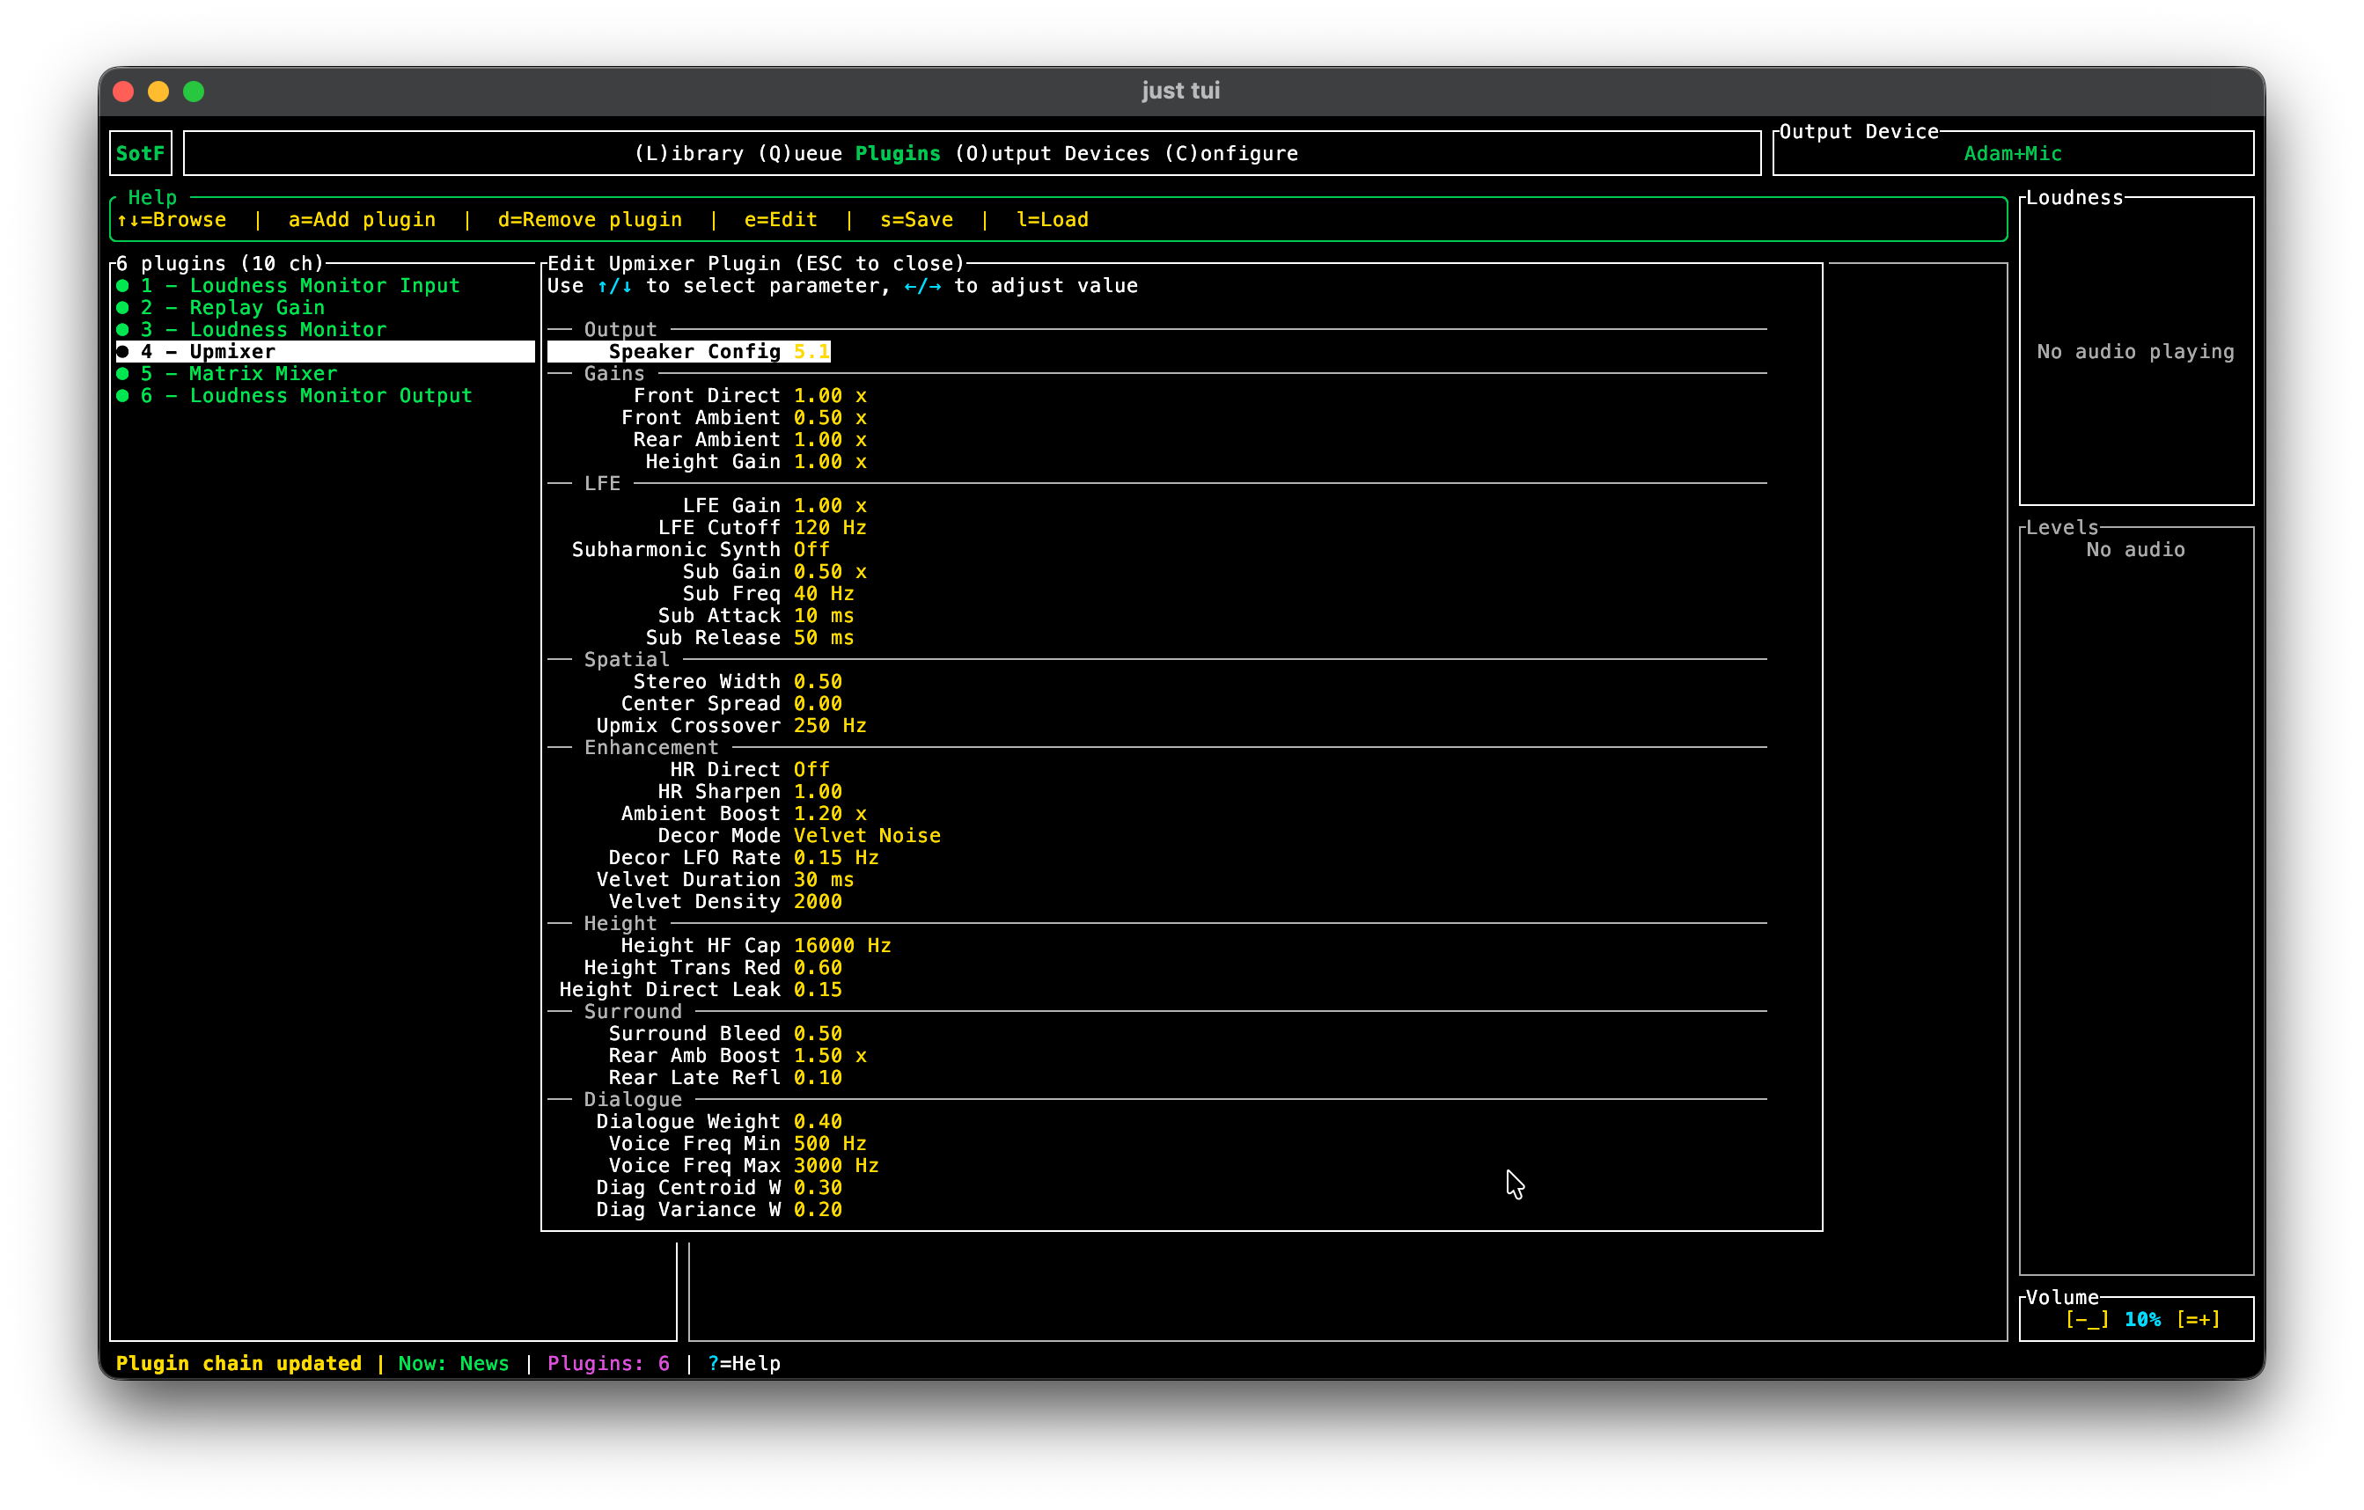Click the status dot of the Upmixer plugin
Image resolution: width=2364 pixels, height=1510 pixels.
click(122, 351)
